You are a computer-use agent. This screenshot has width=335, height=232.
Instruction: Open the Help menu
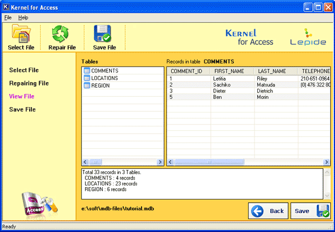click(x=23, y=18)
